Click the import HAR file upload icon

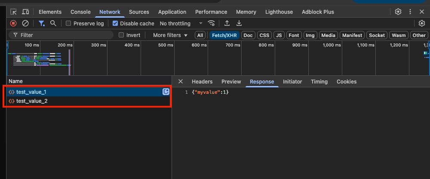[x=227, y=23]
